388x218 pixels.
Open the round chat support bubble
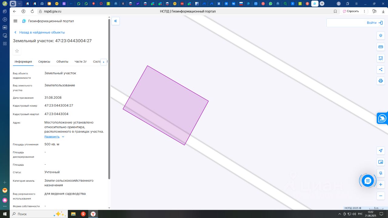click(x=368, y=181)
